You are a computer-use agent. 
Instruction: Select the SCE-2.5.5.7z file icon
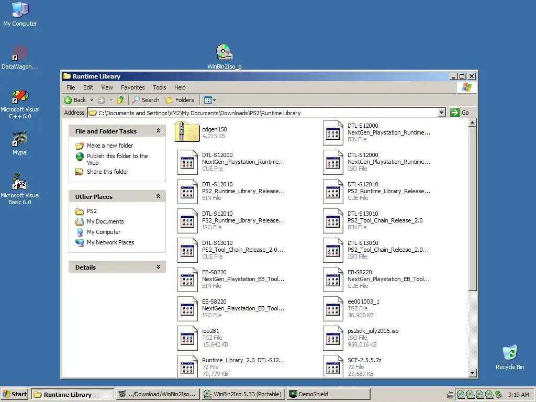tap(333, 366)
